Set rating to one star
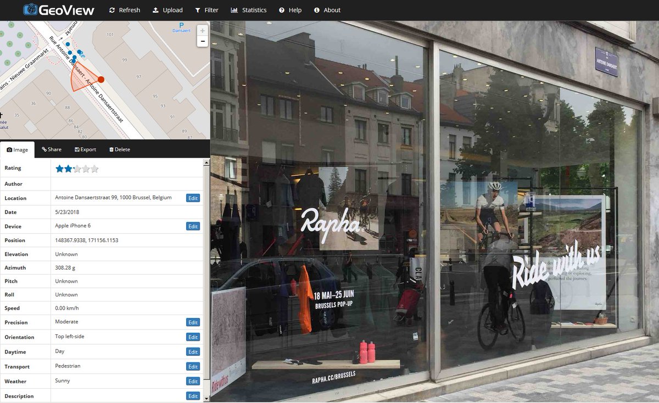The width and height of the screenshot is (659, 403). pyautogui.click(x=59, y=169)
